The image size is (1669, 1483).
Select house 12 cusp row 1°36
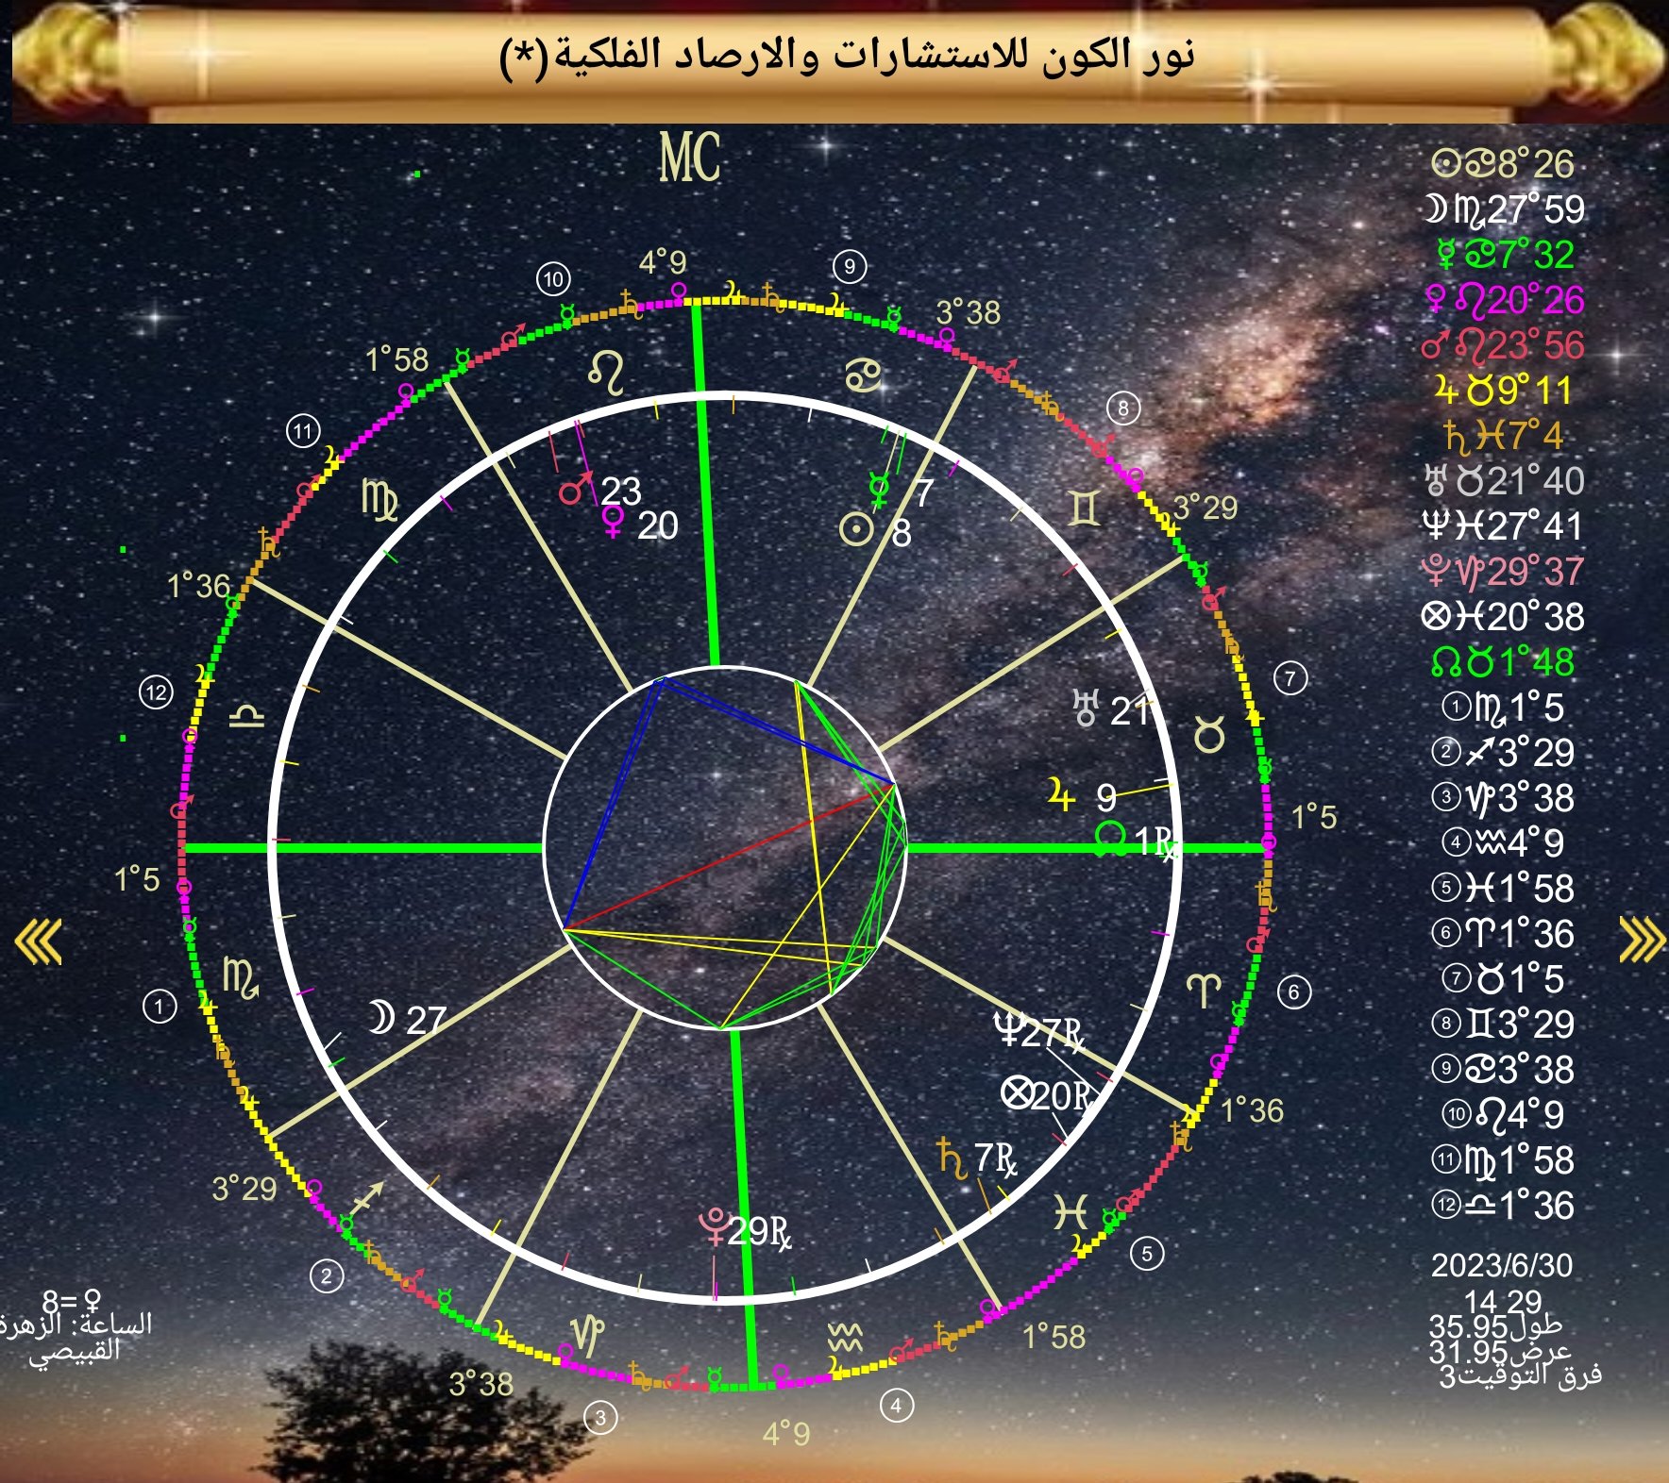tap(1503, 1206)
